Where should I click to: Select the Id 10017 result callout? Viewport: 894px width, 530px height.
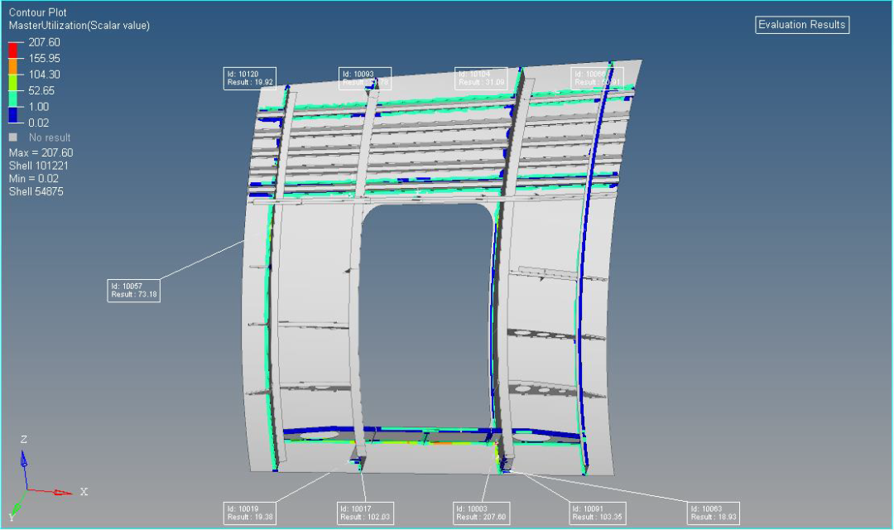point(365,513)
